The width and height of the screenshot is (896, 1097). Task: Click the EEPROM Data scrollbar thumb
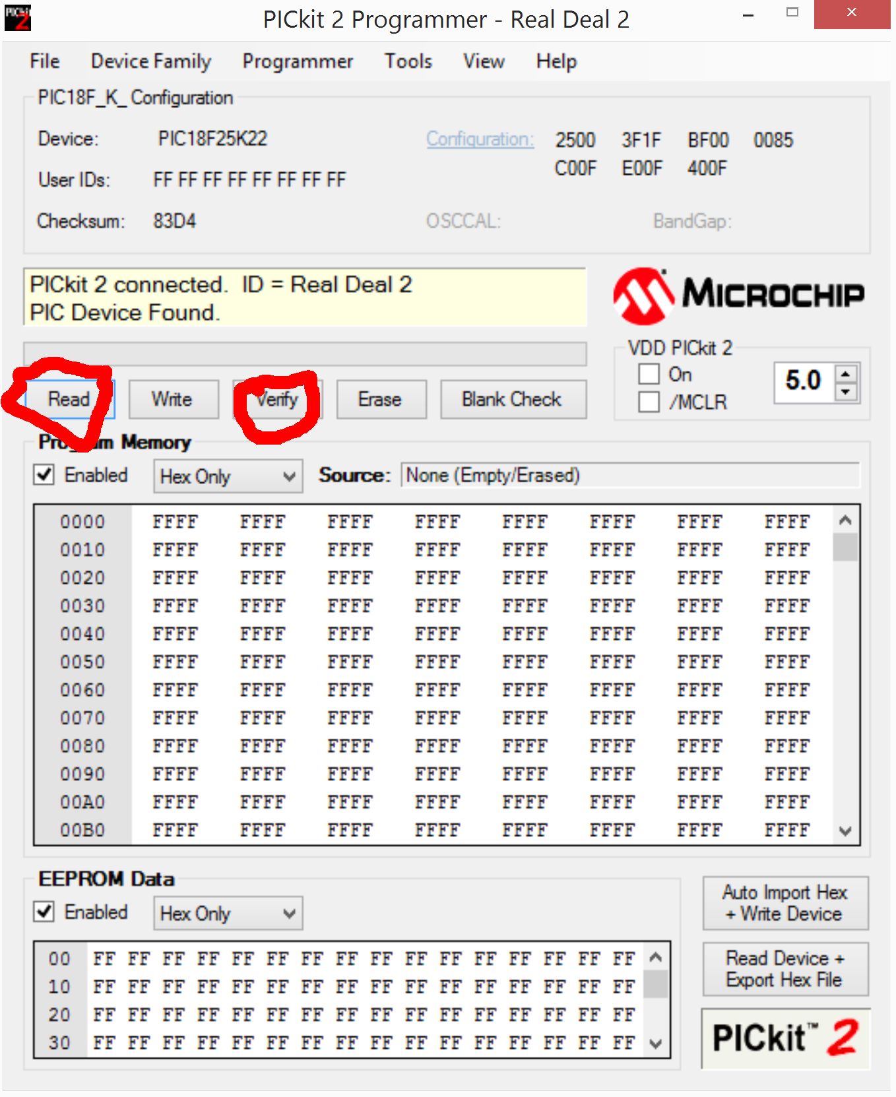pos(656,985)
